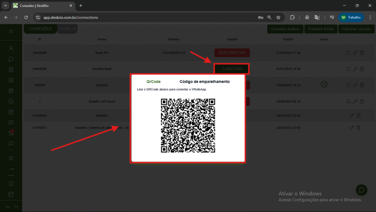Open the Trabalho browser profile
Image resolution: width=376 pixels, height=212 pixels.
pyautogui.click(x=351, y=18)
